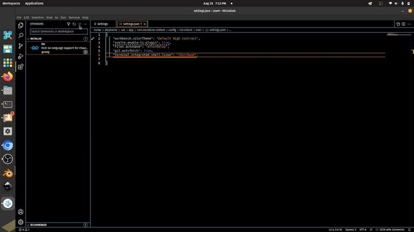Open notifications bell in status bar
414x232 pixels.
click(x=409, y=229)
